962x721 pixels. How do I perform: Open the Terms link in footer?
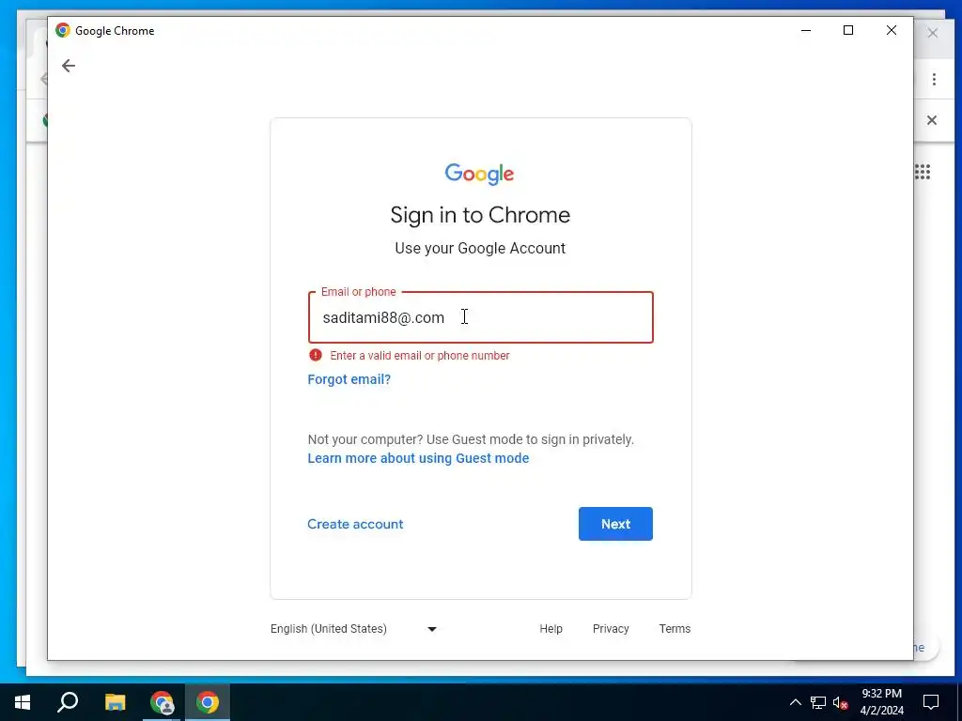tap(675, 628)
